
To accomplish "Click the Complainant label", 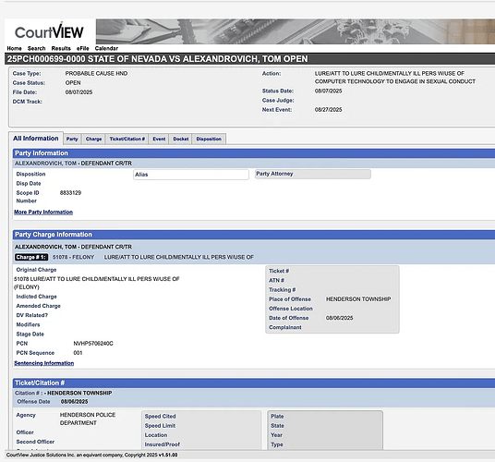I will [285, 327].
